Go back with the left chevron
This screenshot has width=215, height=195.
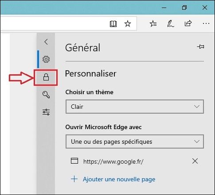point(46,42)
